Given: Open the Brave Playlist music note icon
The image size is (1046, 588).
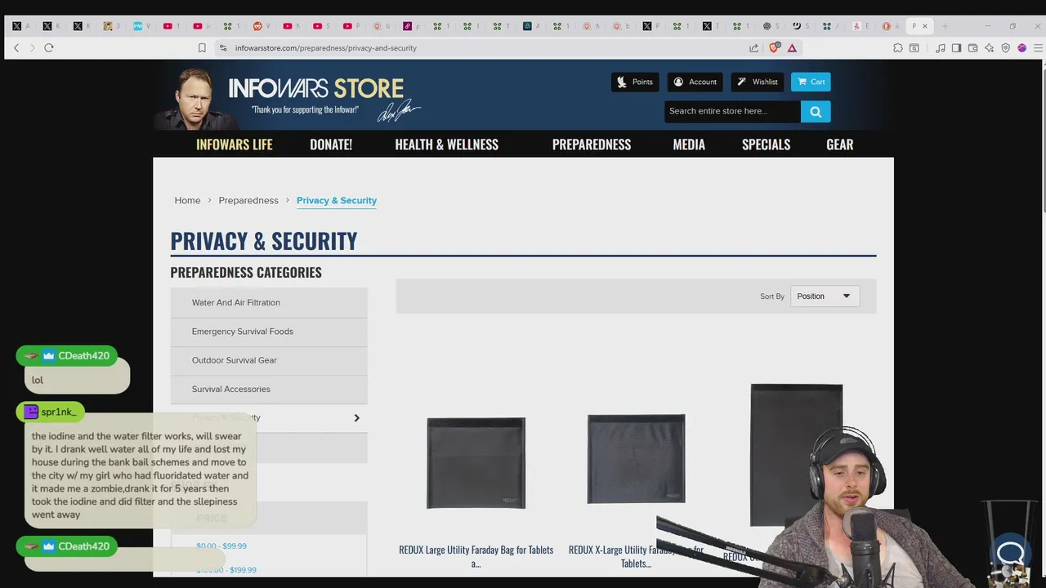Looking at the screenshot, I should [x=941, y=48].
